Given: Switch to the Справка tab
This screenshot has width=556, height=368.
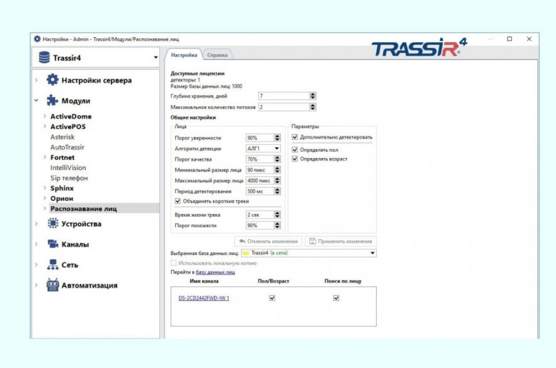Looking at the screenshot, I should point(217,55).
